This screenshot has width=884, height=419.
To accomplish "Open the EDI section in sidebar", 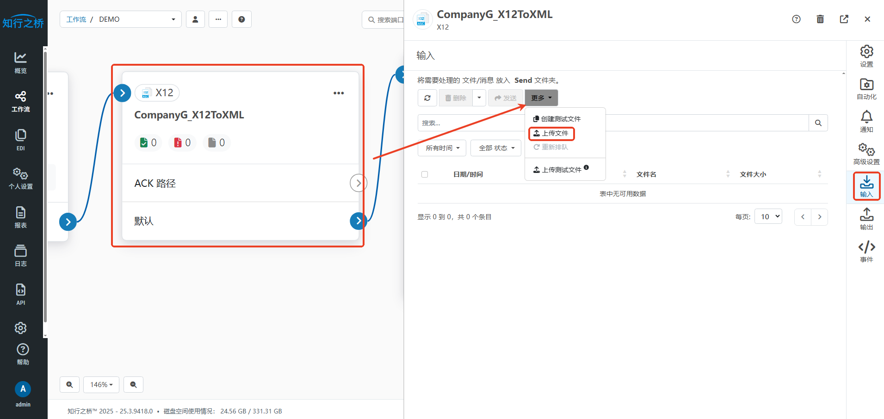I will 20,140.
